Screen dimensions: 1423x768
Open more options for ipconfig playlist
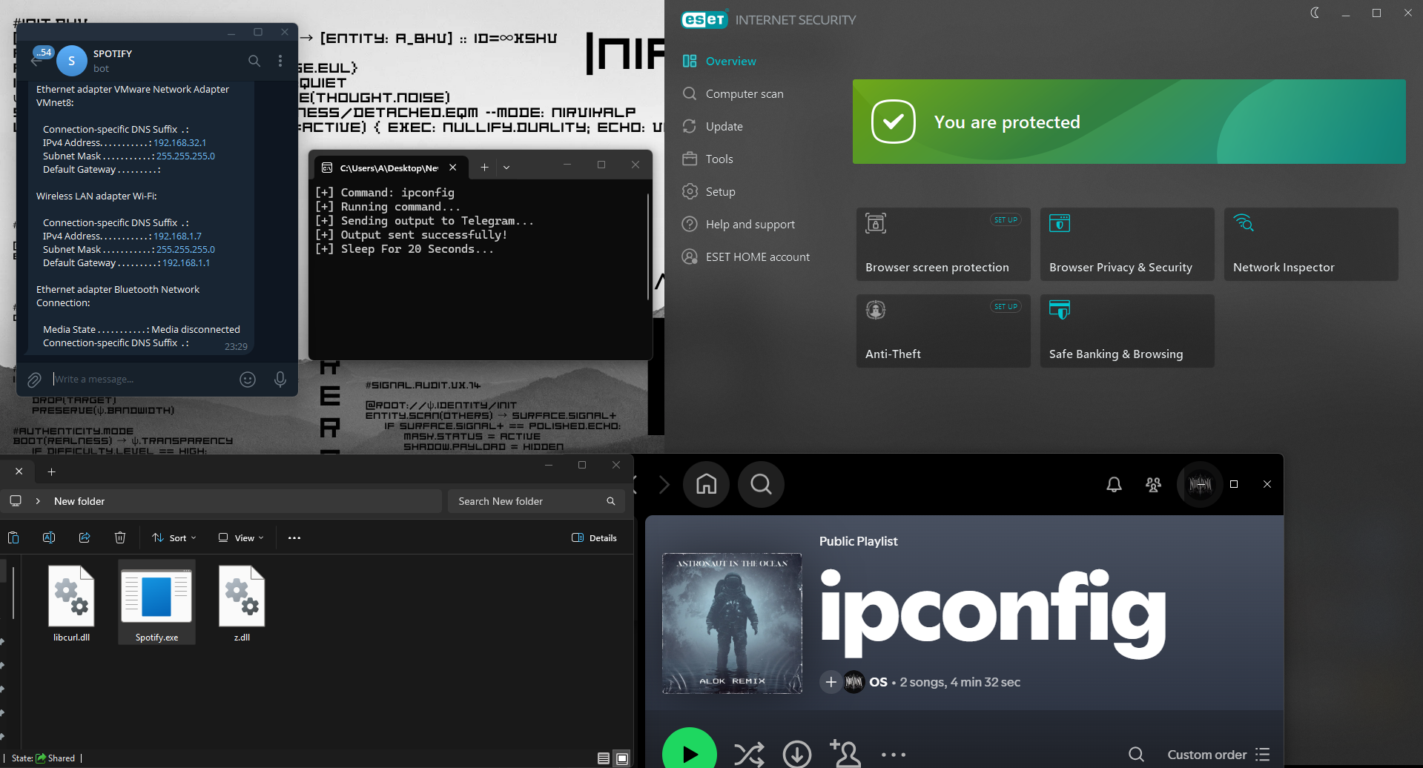pyautogui.click(x=894, y=755)
